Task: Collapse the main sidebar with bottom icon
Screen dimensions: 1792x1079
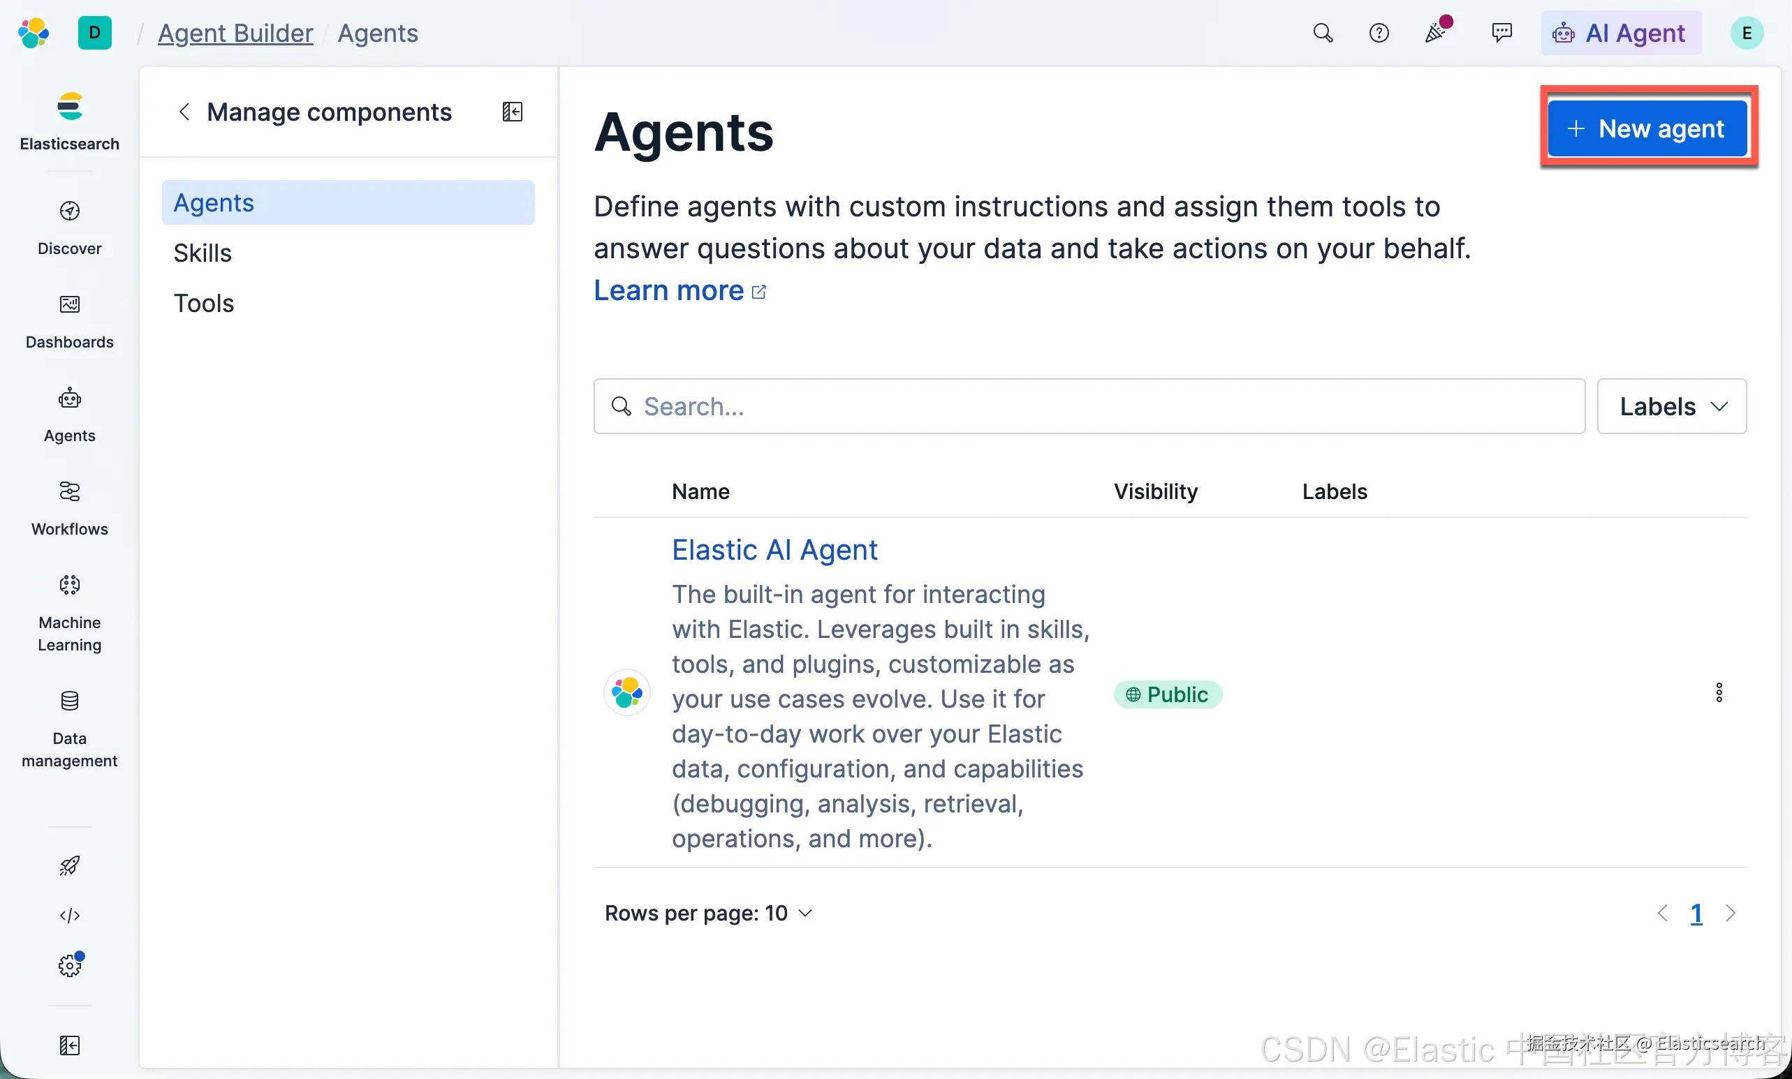Action: coord(70,1045)
